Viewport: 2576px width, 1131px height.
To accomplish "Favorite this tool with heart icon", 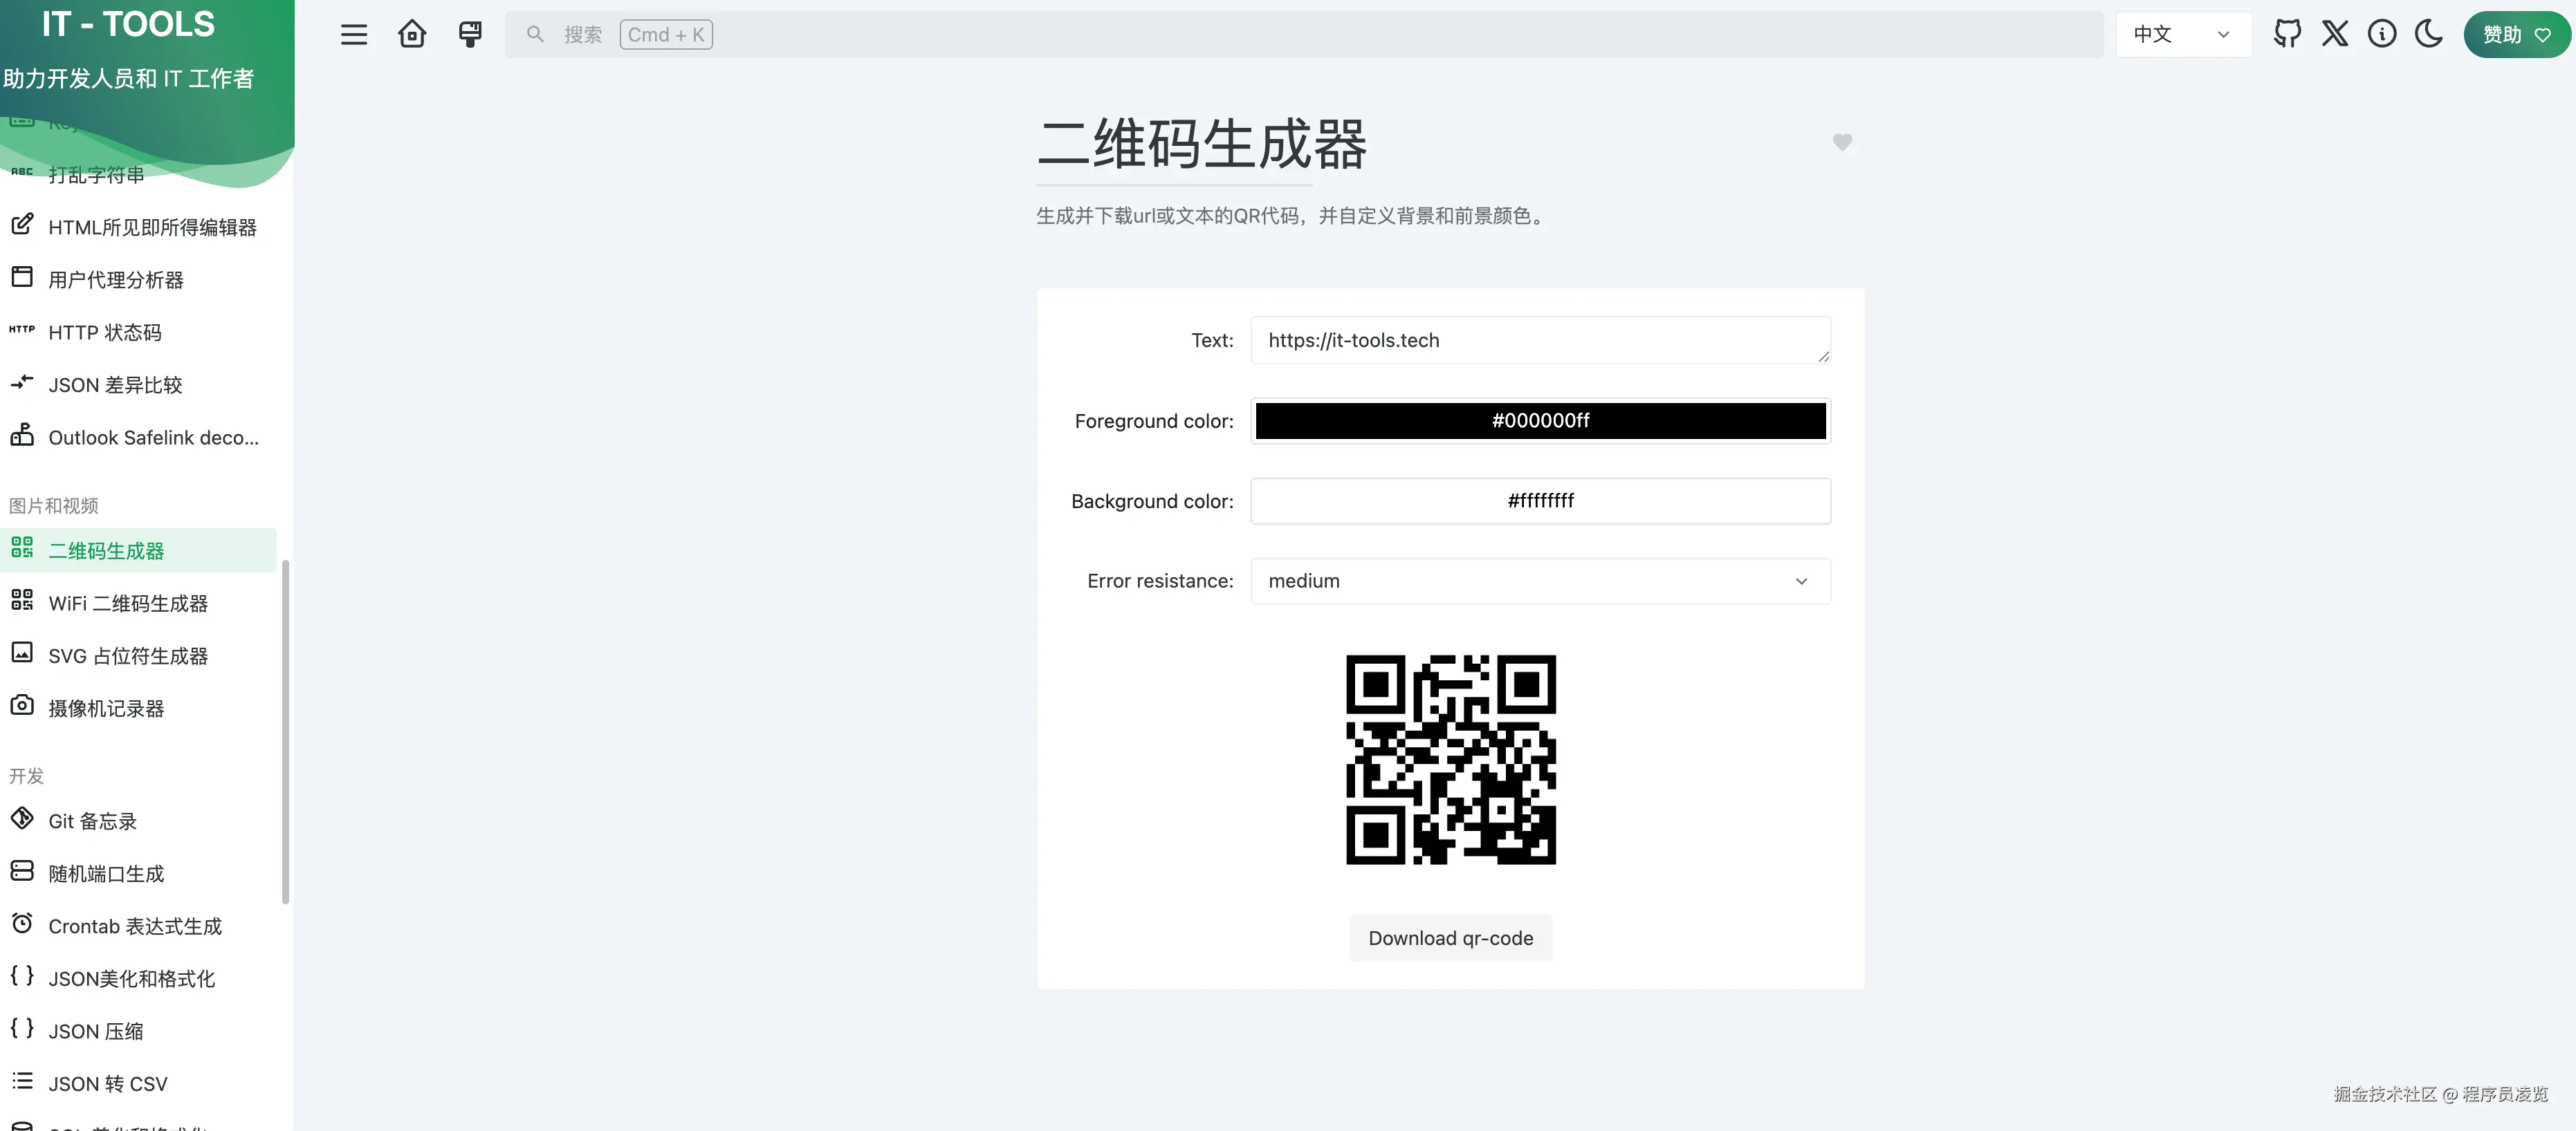I will pyautogui.click(x=1842, y=142).
